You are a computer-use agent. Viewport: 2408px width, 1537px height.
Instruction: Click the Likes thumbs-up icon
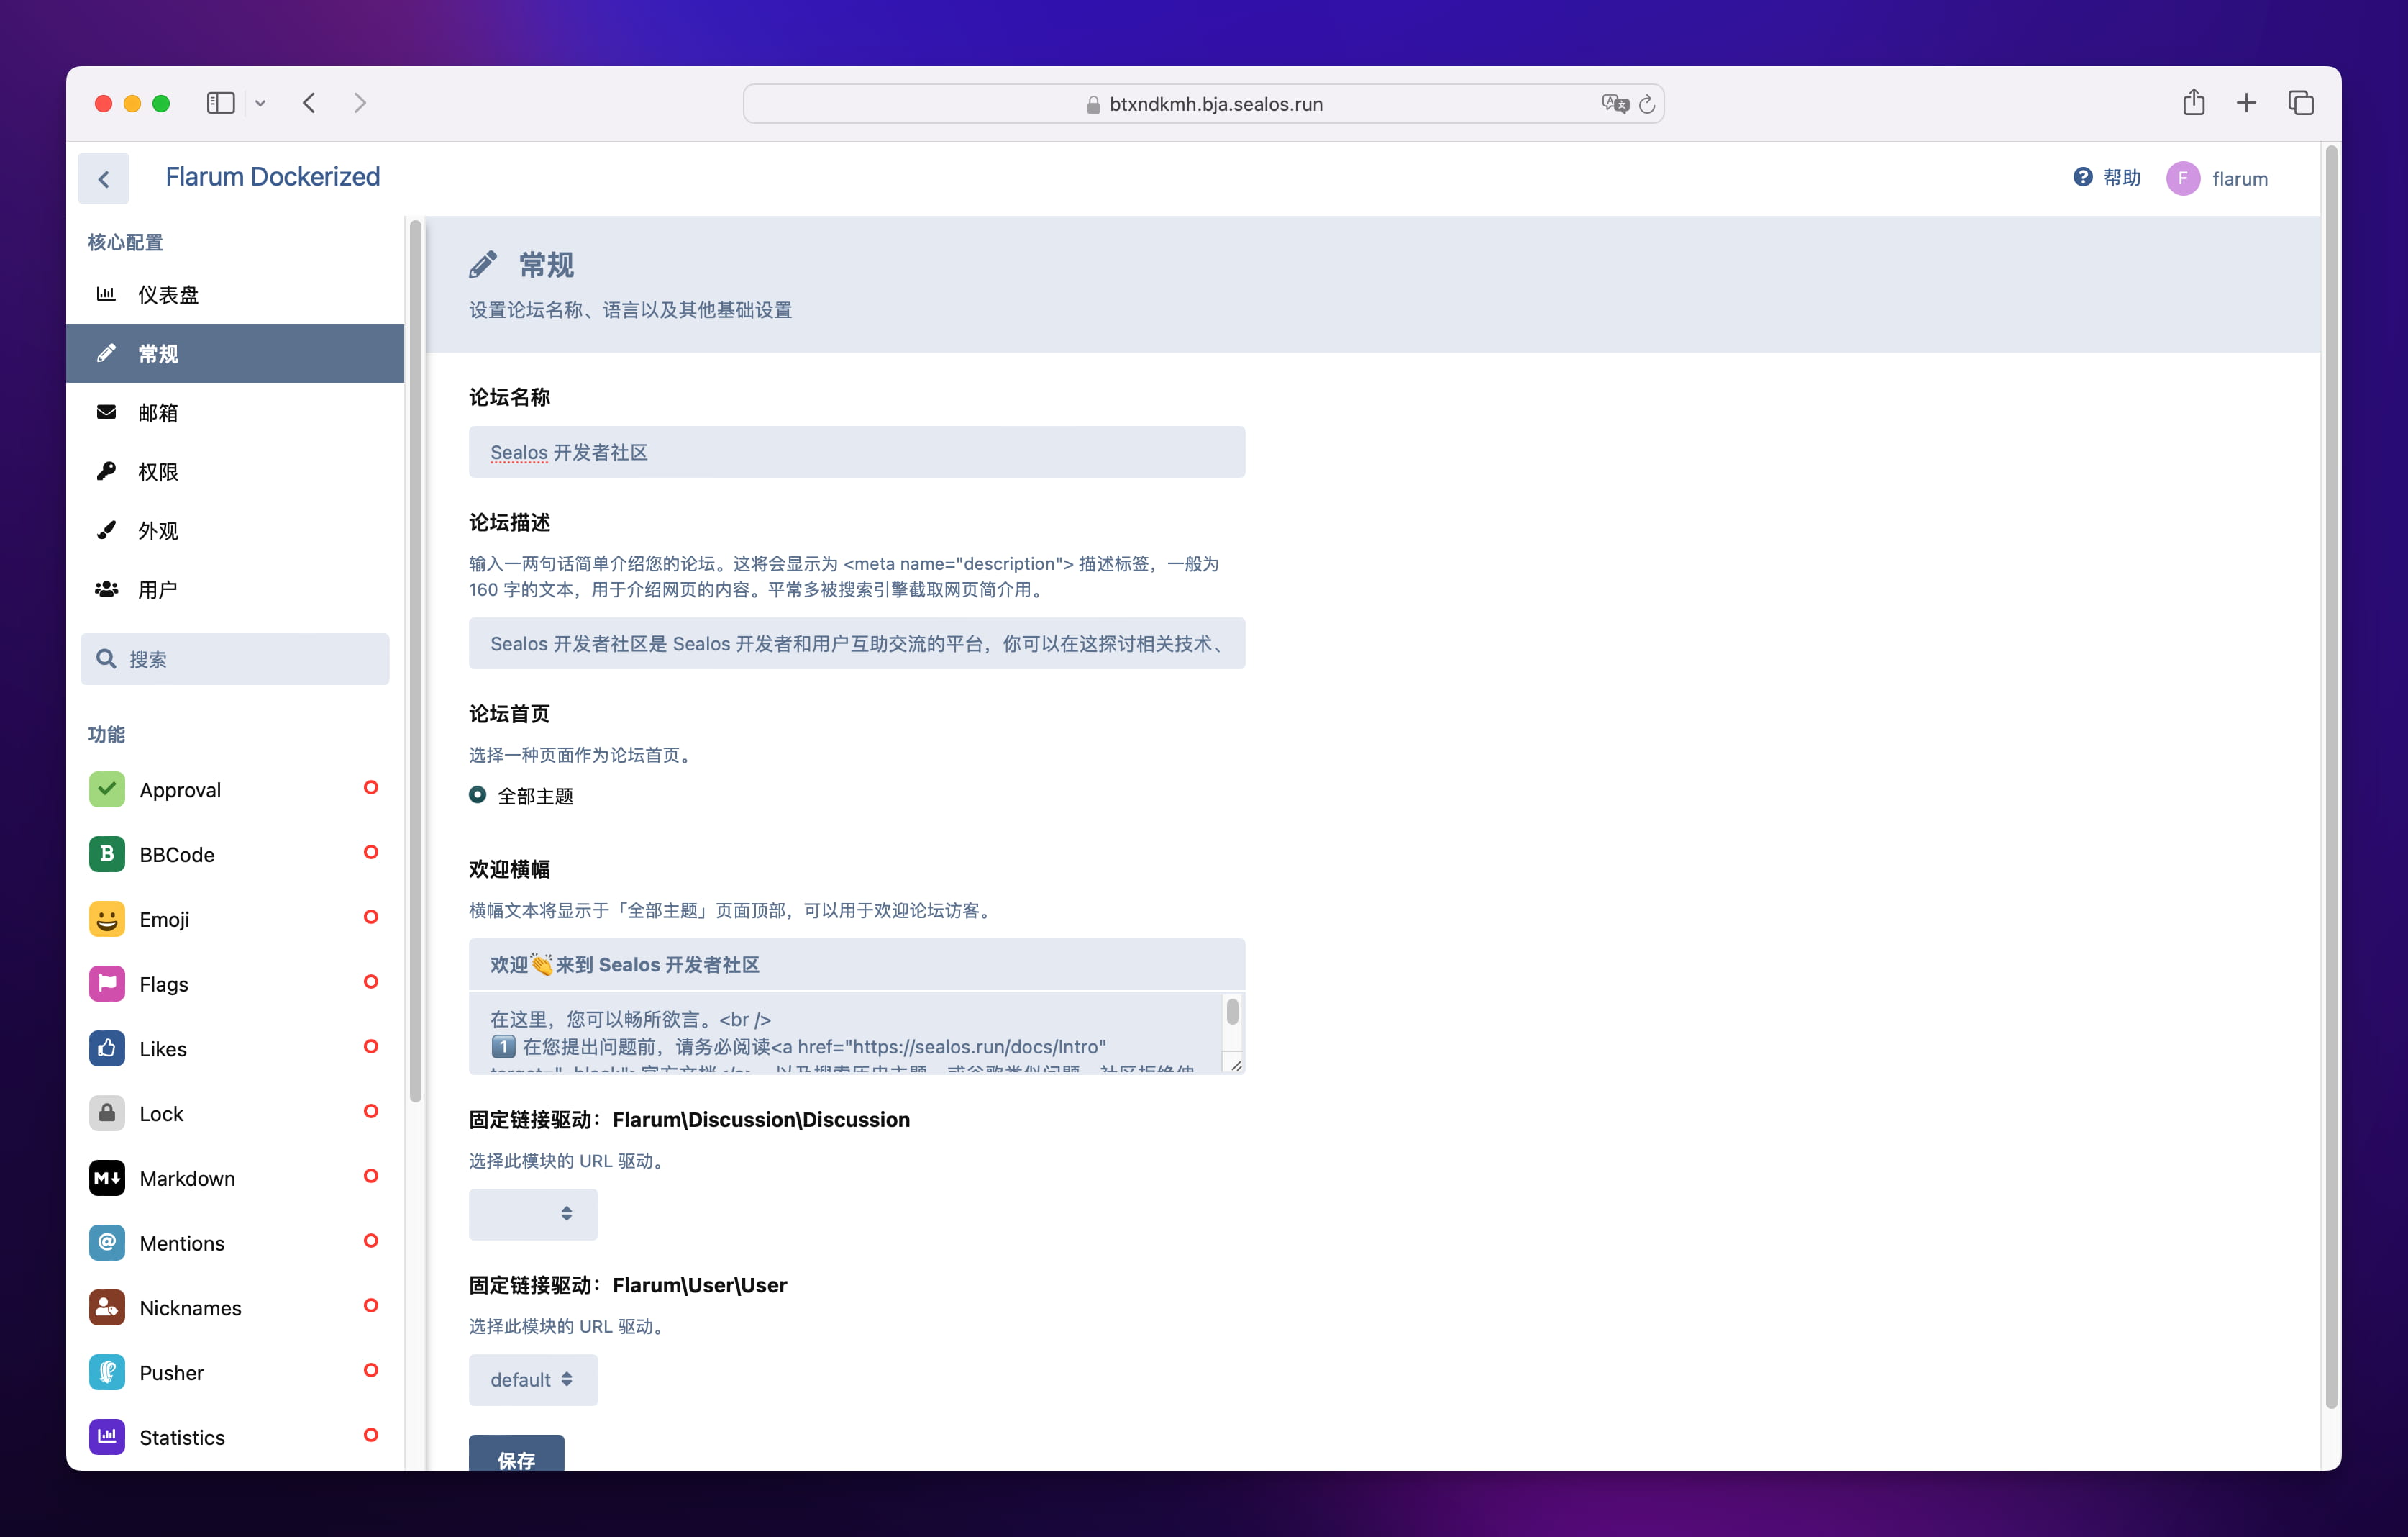click(x=107, y=1048)
